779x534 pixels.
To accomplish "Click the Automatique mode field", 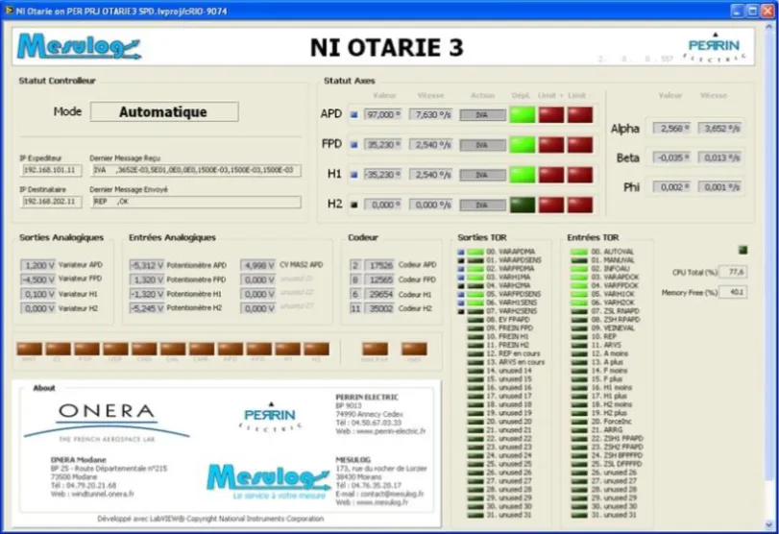I will point(164,111).
